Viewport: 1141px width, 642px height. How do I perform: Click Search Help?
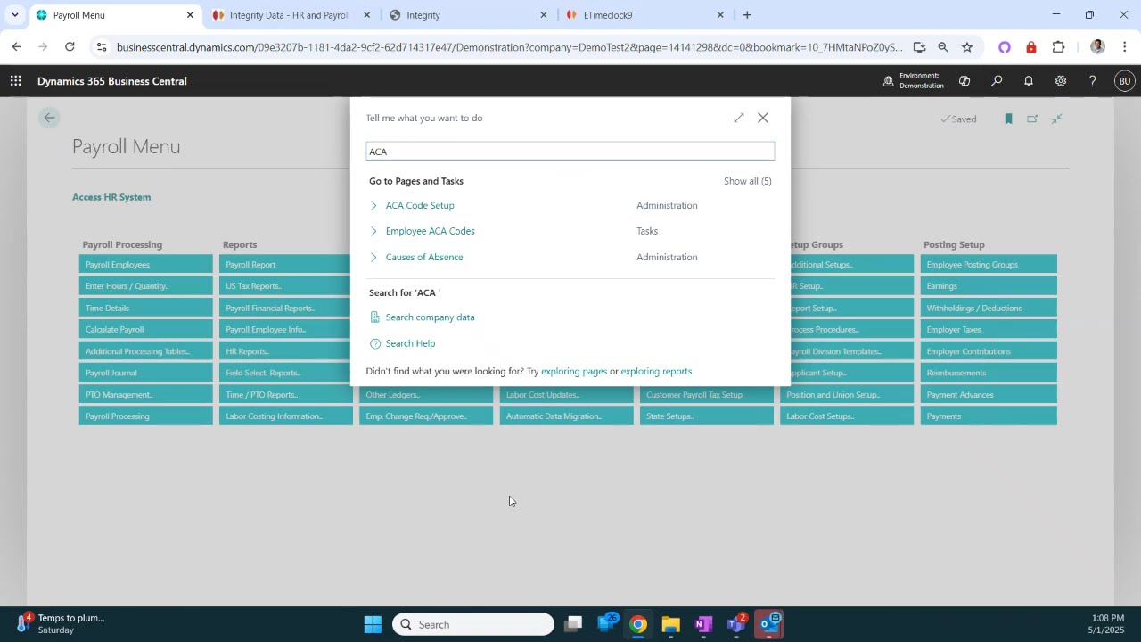coord(410,343)
